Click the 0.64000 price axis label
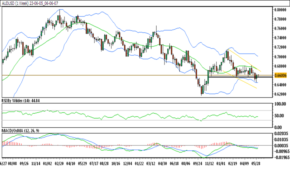290x174 pixels. pos(280,85)
